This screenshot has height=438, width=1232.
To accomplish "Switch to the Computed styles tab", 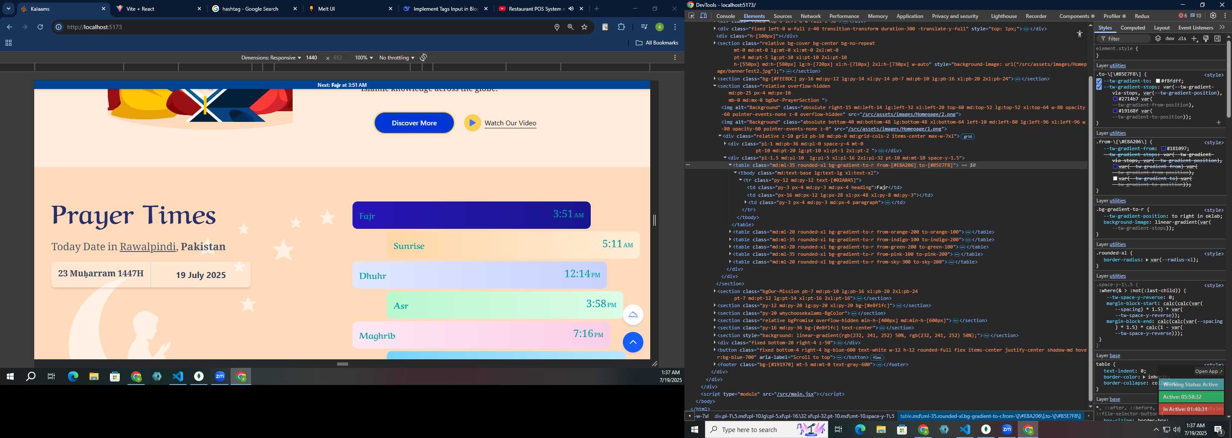I will pos(1132,28).
